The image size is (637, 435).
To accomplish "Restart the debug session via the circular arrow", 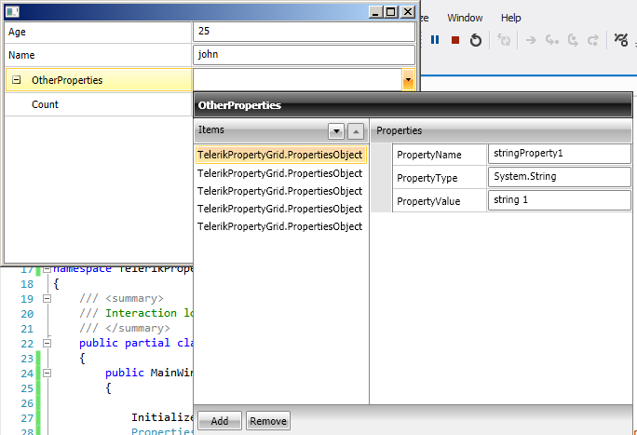I will click(476, 40).
